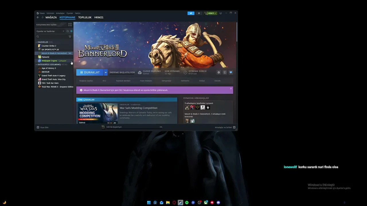367x206 pixels.
Task: Open Kütüphane Ana Sayfası button
Action: 51,25
